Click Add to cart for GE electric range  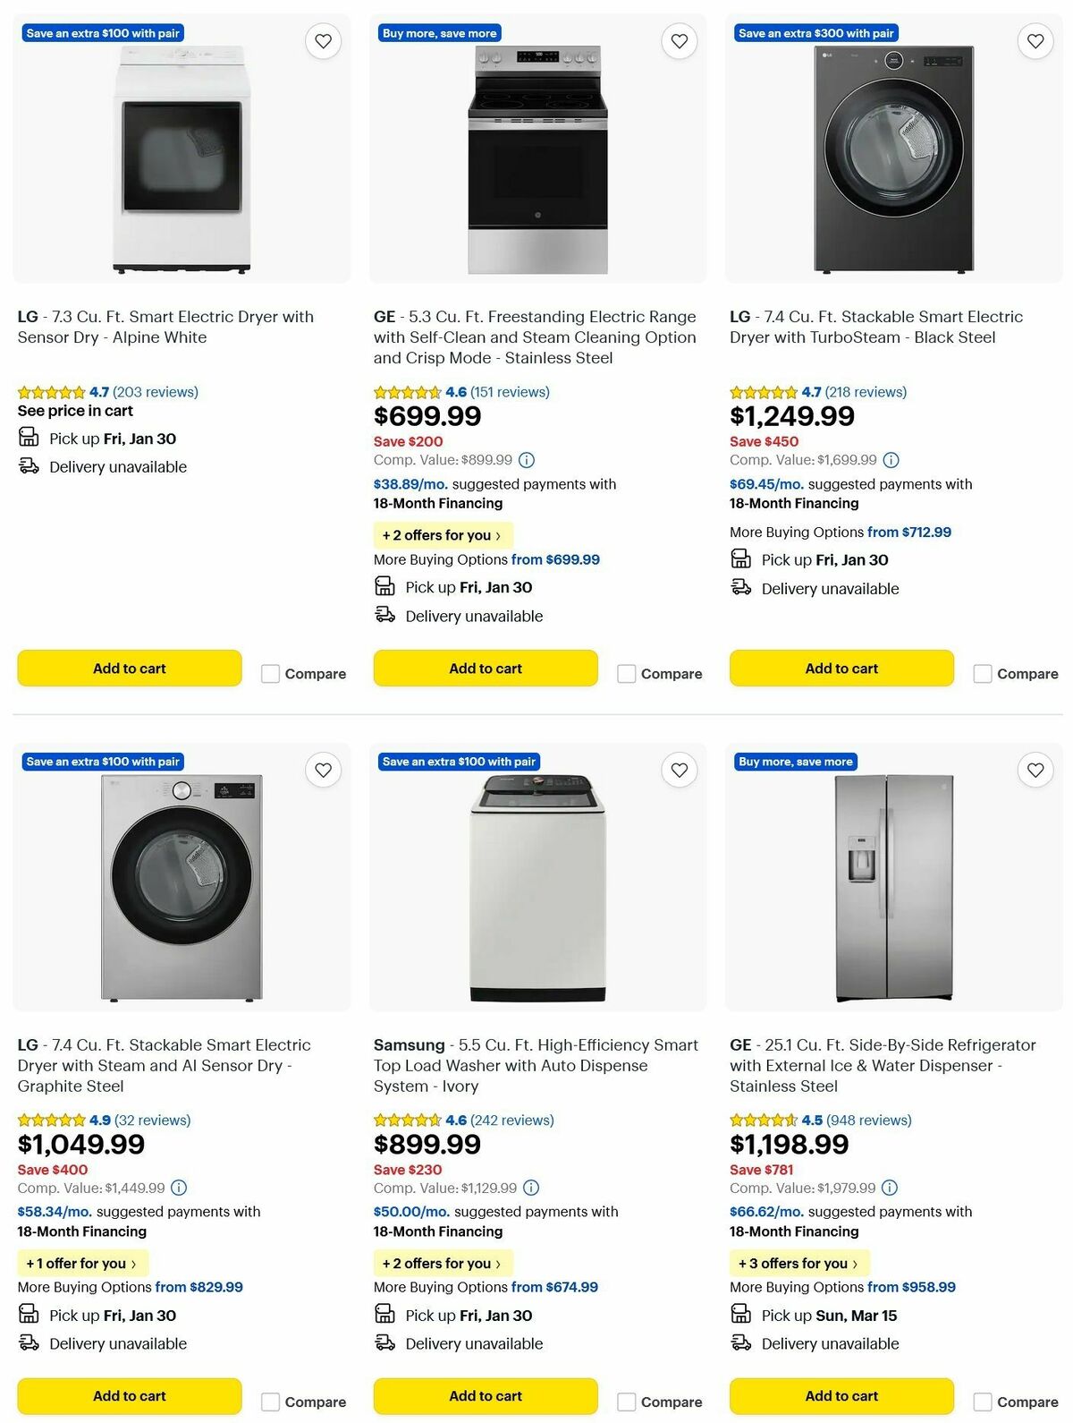tap(485, 668)
